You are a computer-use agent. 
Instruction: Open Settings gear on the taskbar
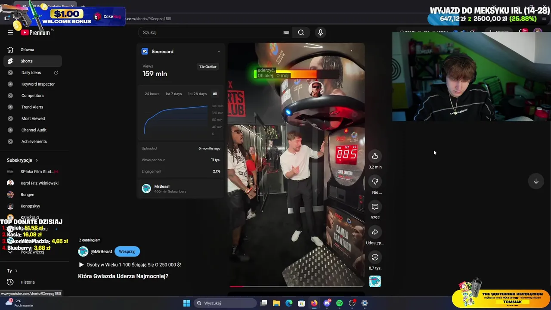(365, 303)
